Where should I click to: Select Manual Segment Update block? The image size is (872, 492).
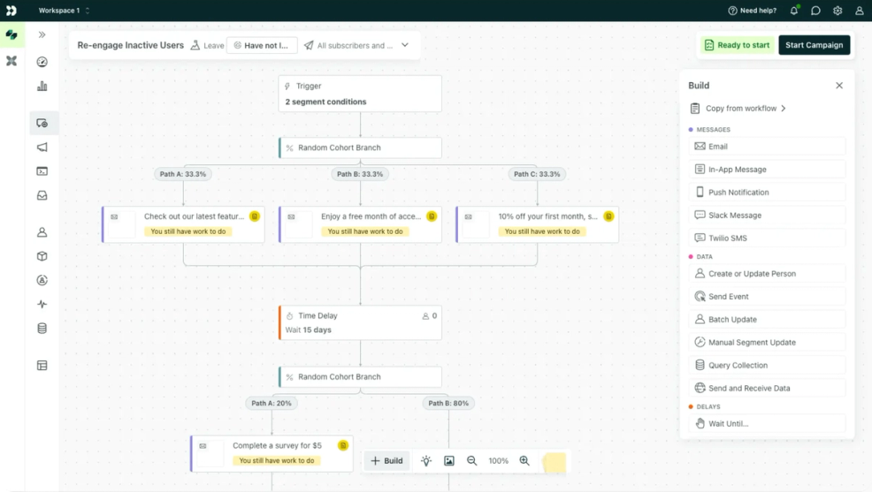coord(767,342)
